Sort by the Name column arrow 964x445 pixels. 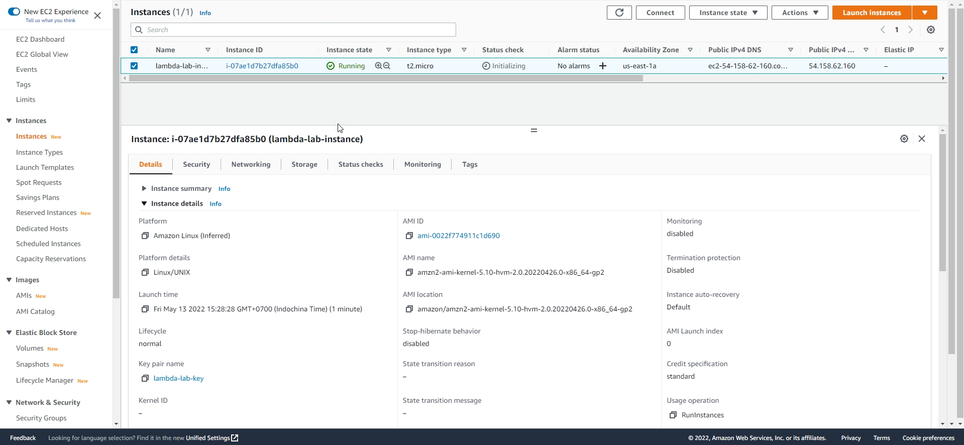pos(208,50)
